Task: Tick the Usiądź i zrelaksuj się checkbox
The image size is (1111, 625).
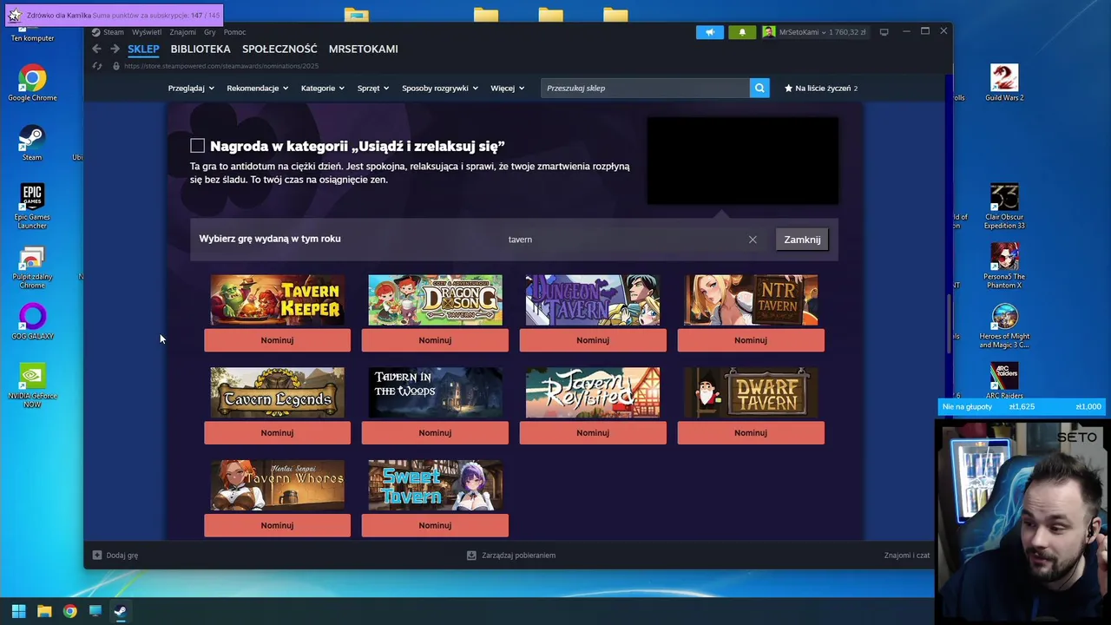Action: (198, 146)
